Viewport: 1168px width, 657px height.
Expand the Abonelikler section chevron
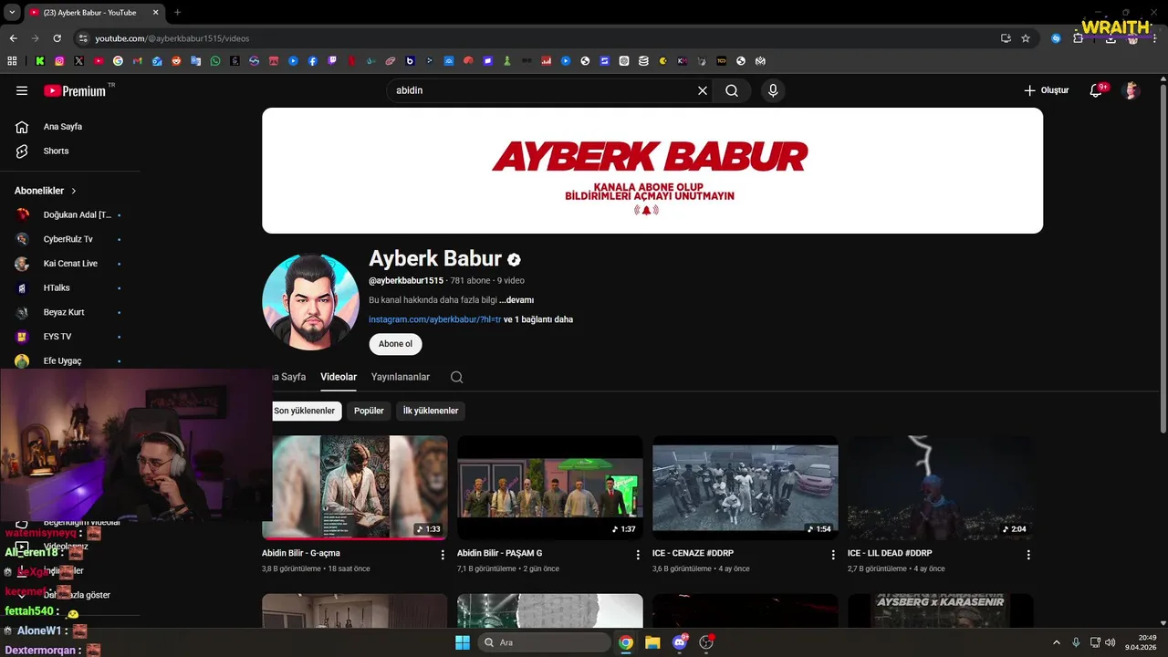pos(74,191)
